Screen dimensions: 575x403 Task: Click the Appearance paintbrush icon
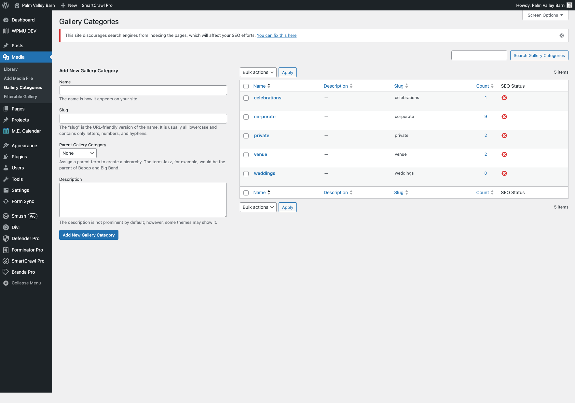tap(6, 146)
